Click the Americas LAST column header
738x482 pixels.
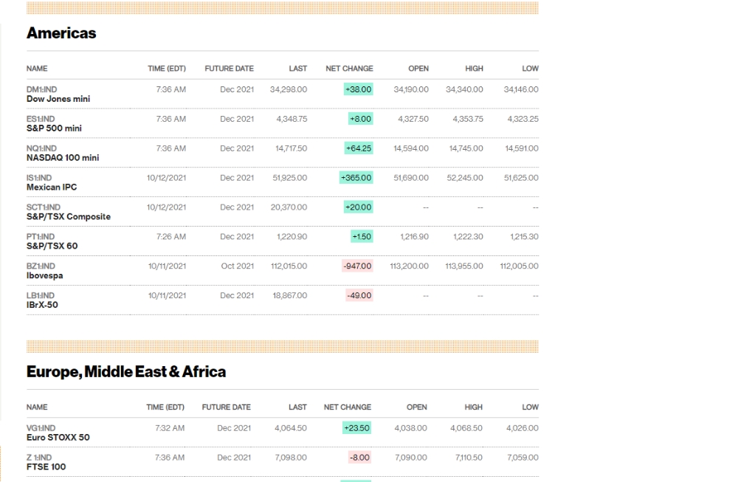coord(298,68)
